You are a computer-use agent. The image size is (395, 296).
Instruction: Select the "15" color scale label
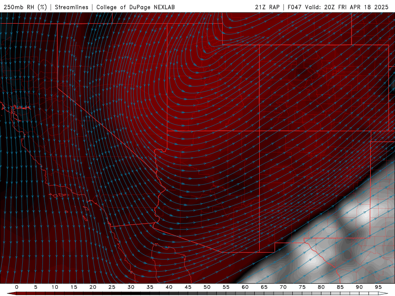click(74, 287)
